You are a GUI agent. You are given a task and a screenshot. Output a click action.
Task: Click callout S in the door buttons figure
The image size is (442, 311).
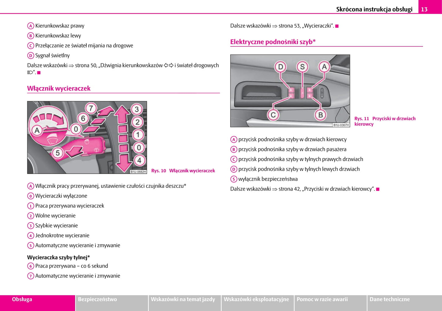[x=302, y=67]
